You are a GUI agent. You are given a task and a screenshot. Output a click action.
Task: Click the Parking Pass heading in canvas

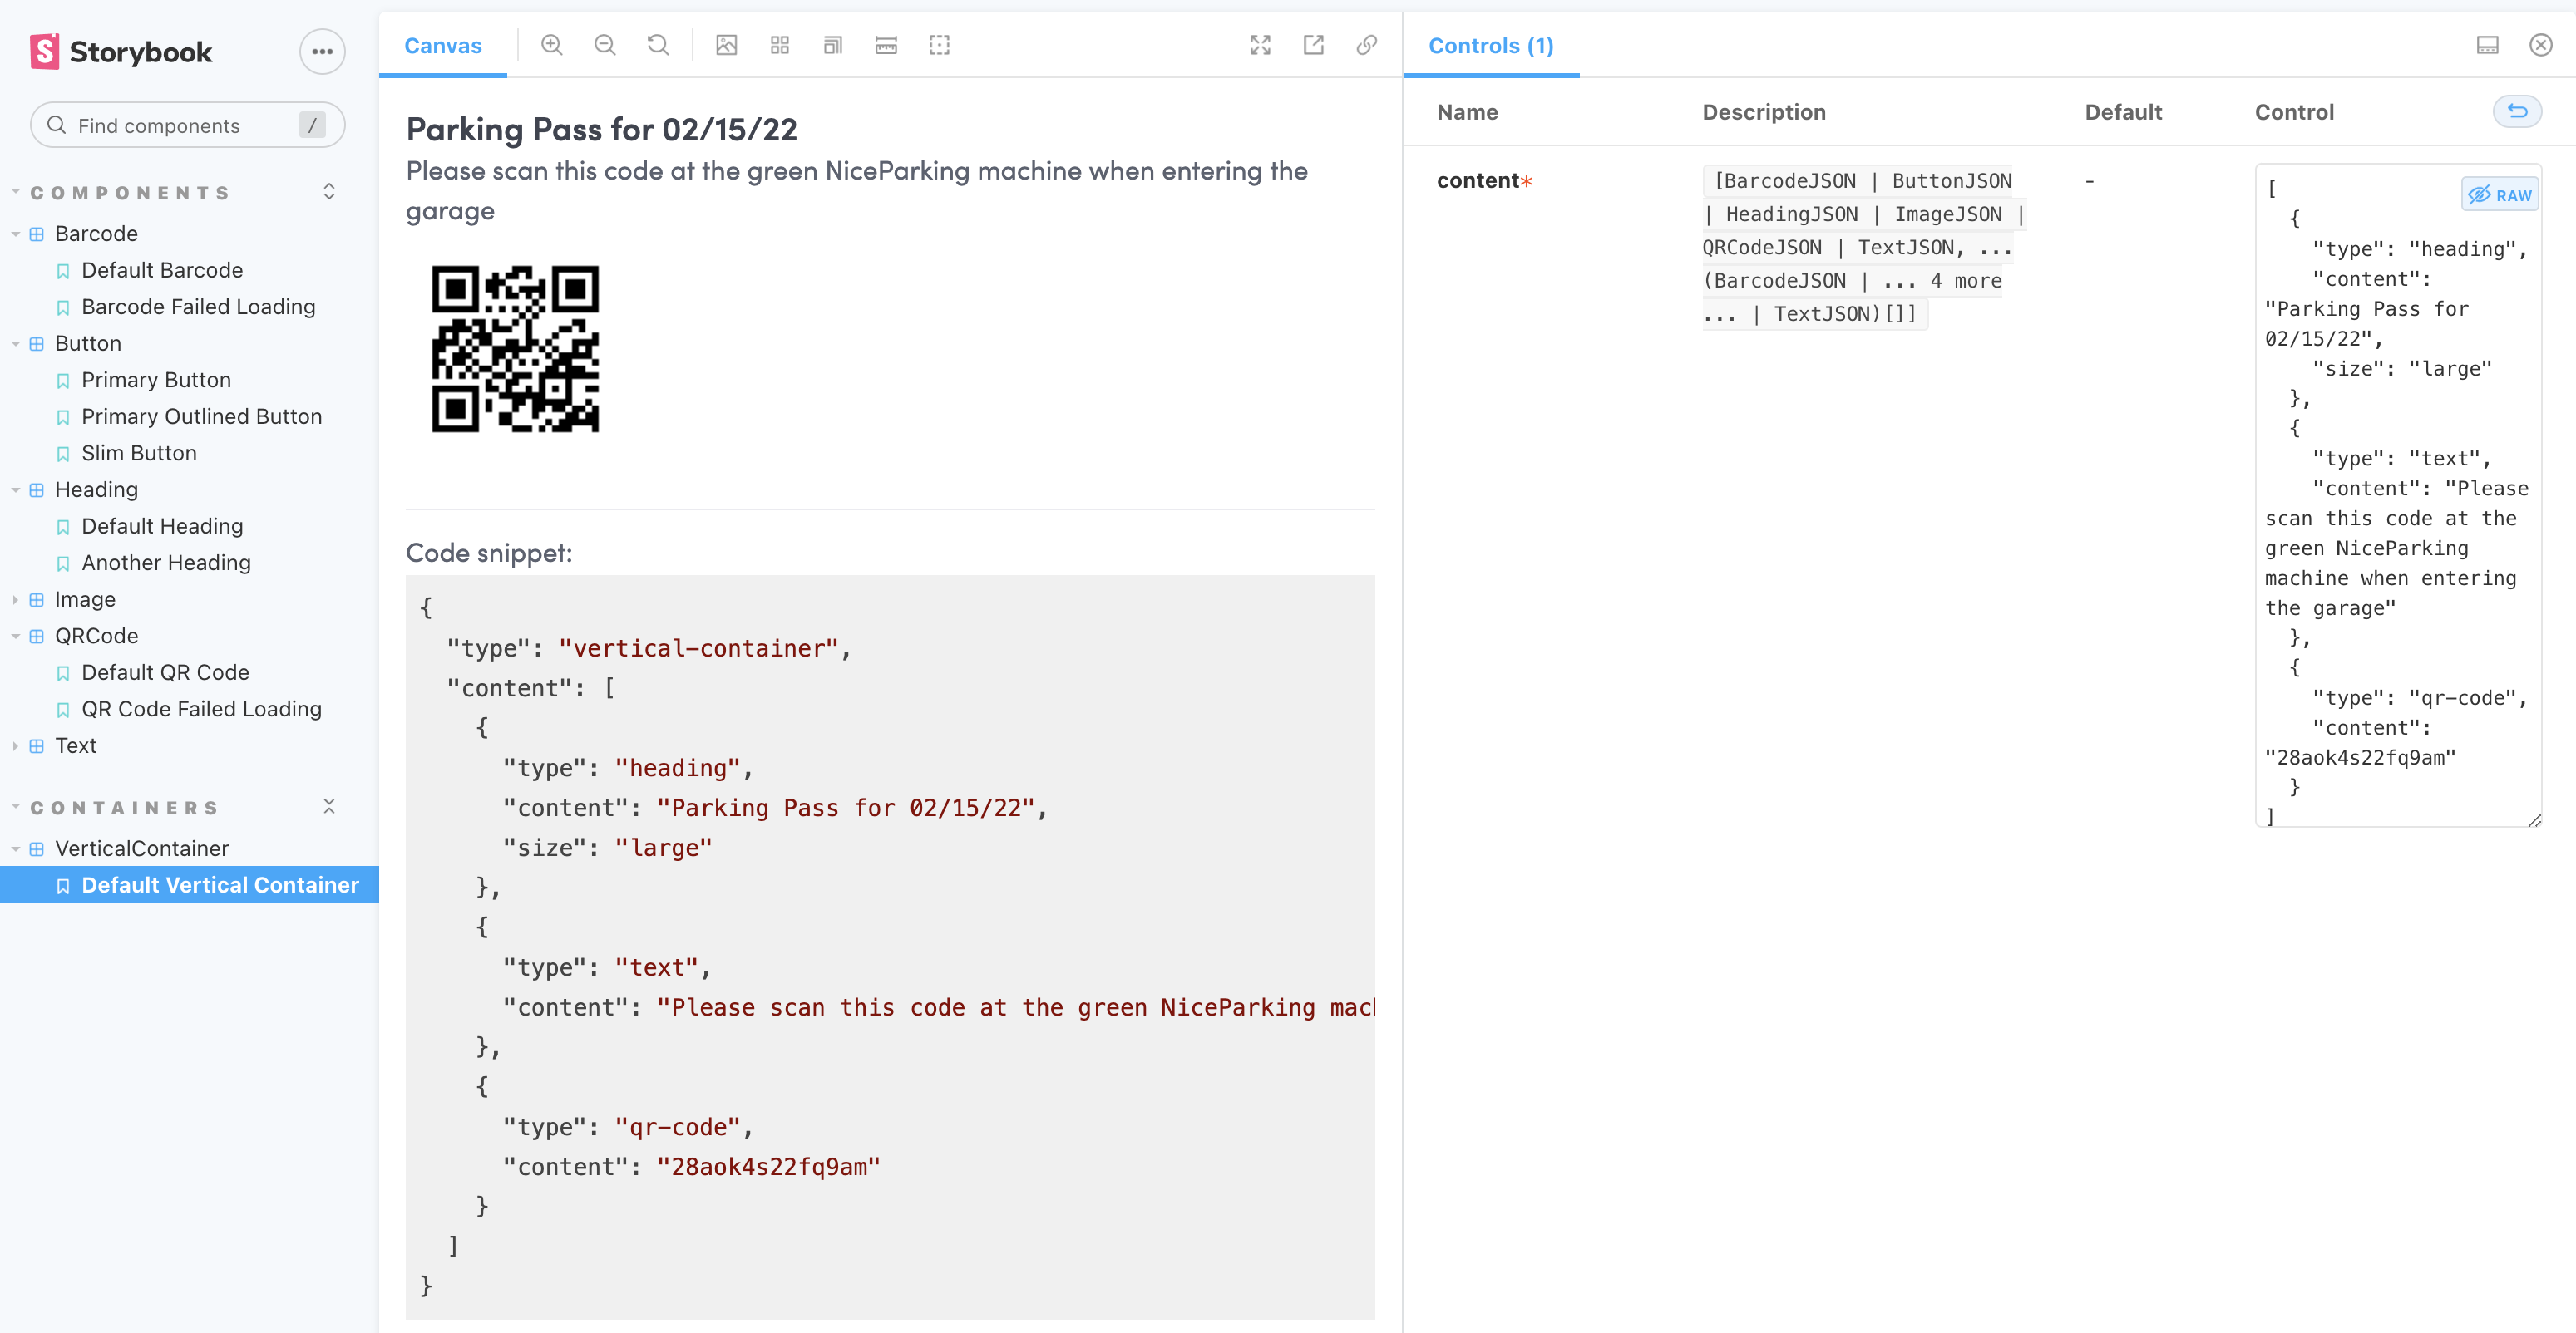click(x=602, y=129)
